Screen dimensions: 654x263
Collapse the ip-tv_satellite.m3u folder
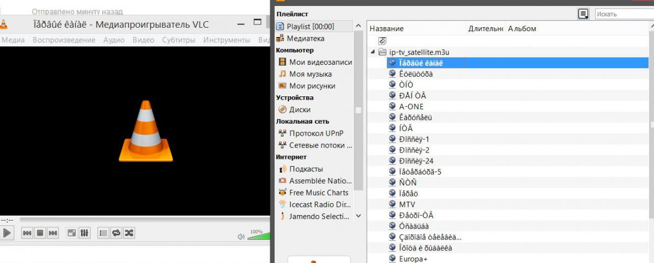tap(373, 52)
